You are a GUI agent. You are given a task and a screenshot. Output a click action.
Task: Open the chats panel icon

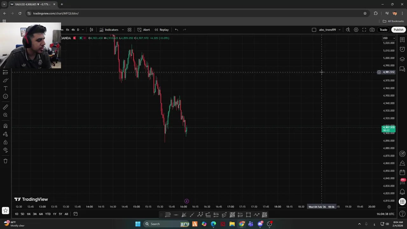tap(402, 69)
